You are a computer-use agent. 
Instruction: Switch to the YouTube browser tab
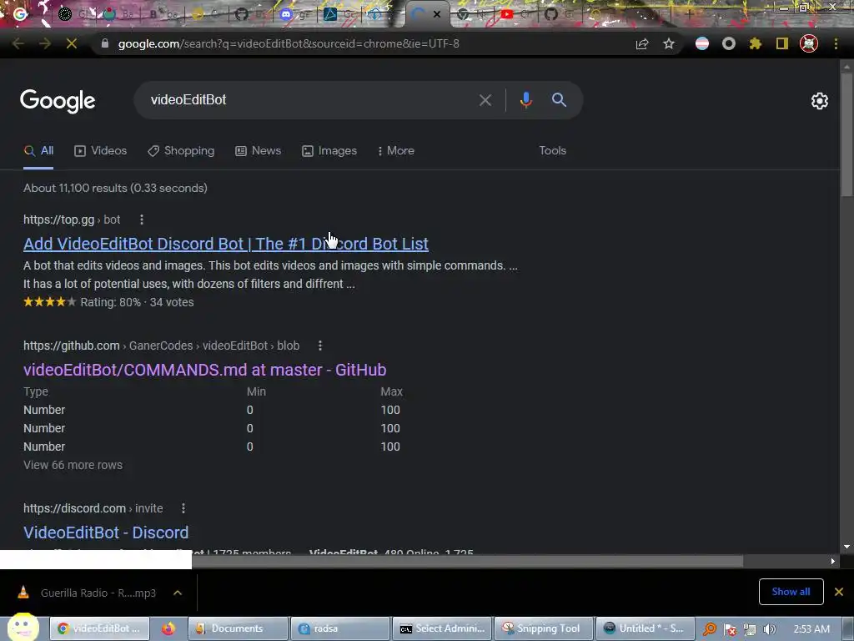[507, 15]
